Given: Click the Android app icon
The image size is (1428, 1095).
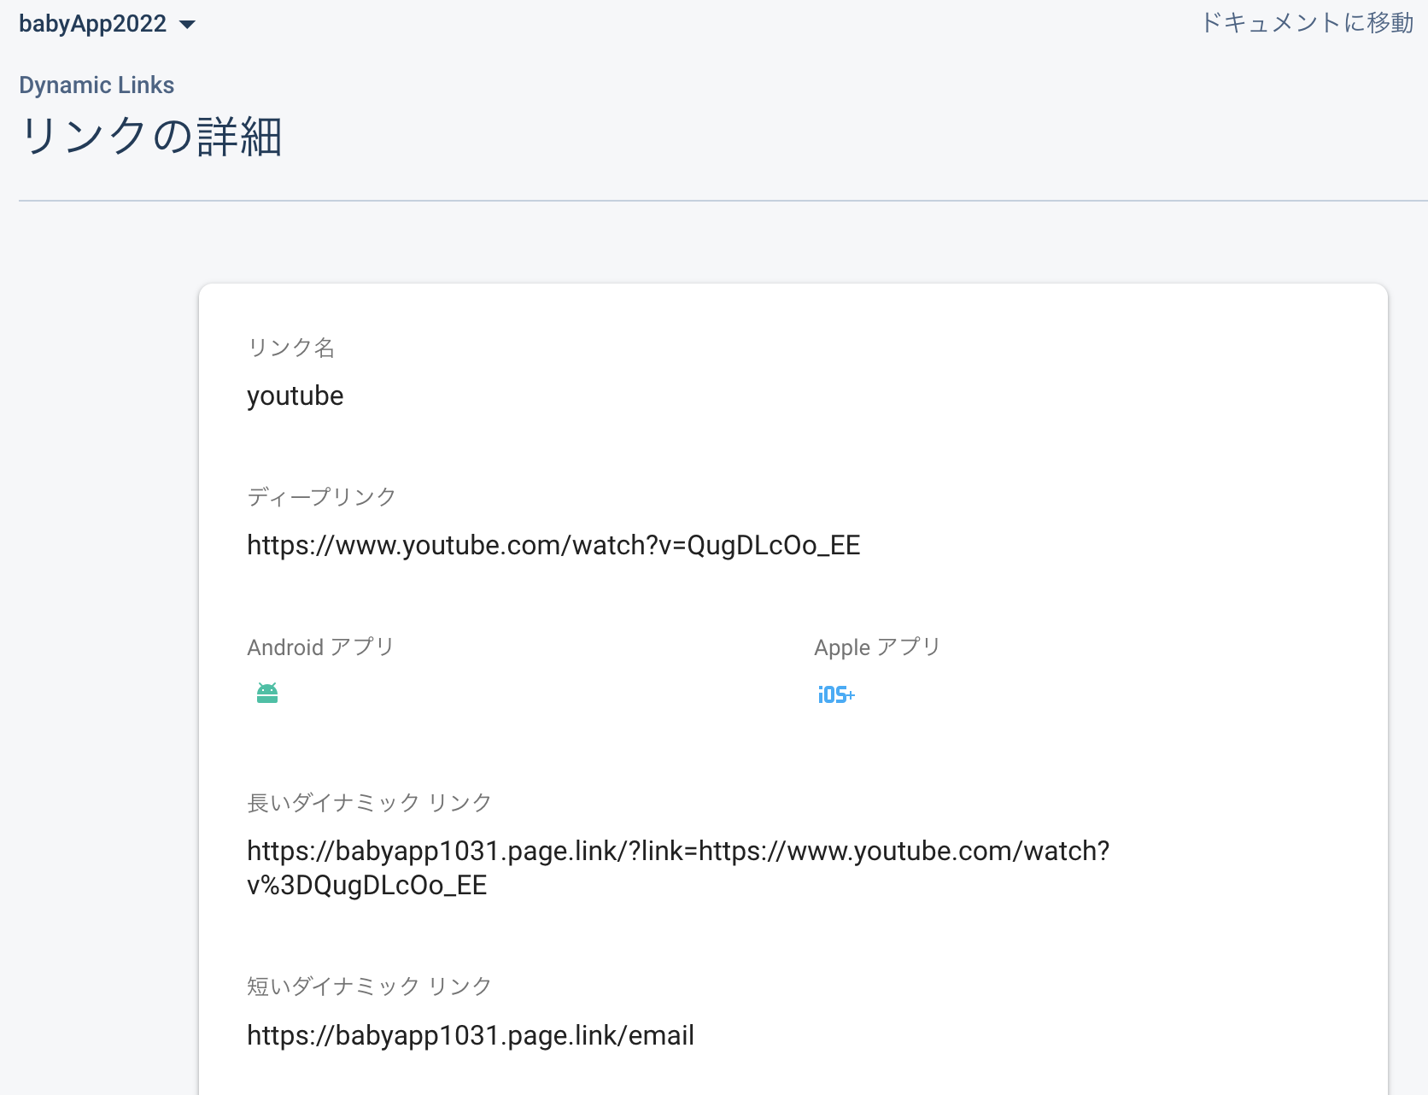Looking at the screenshot, I should tap(266, 693).
